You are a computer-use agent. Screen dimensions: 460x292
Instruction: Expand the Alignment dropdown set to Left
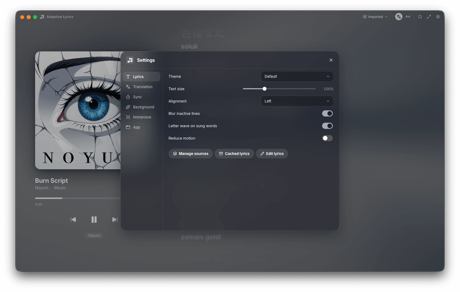297,101
